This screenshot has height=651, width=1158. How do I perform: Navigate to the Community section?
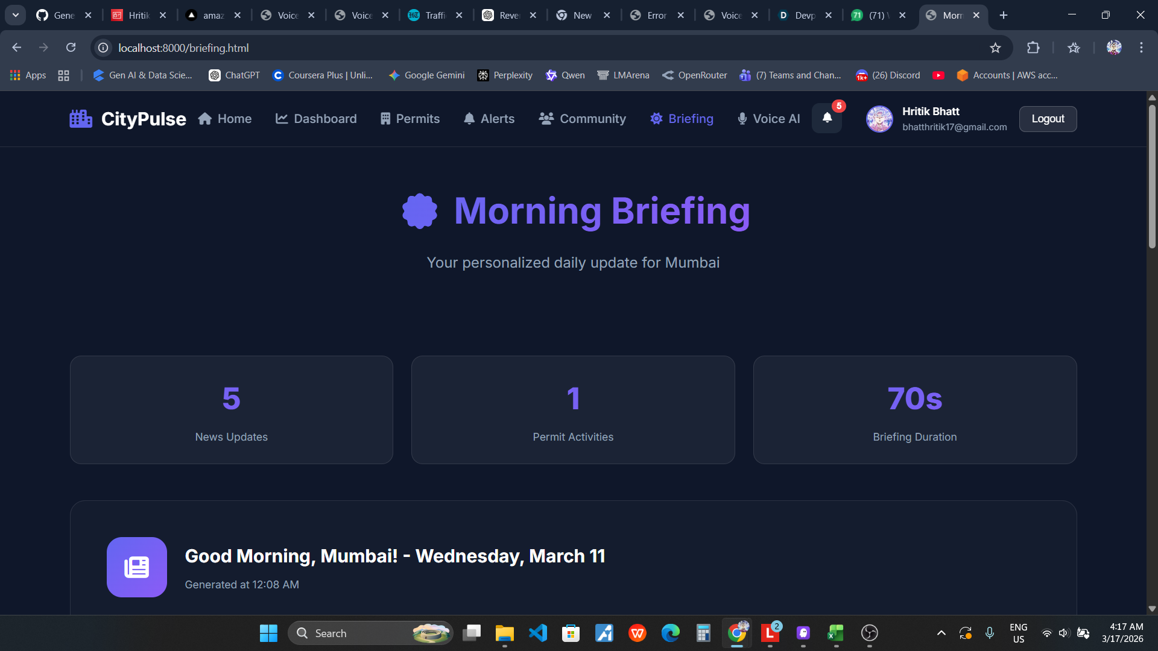[583, 119]
